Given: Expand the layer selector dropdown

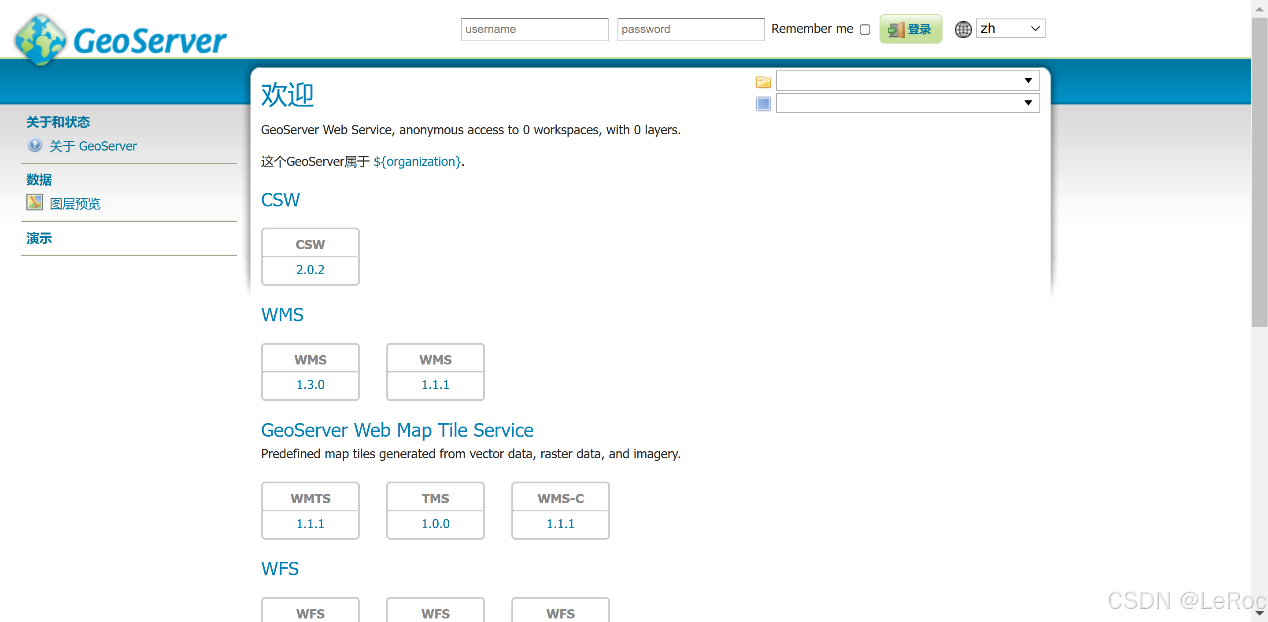Looking at the screenshot, I should click(1028, 103).
